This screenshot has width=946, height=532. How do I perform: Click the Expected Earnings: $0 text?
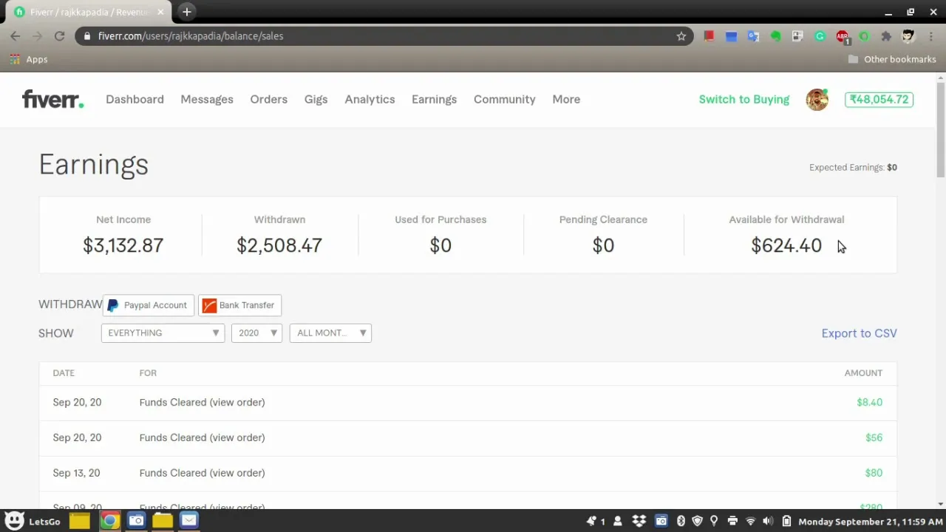(x=853, y=168)
